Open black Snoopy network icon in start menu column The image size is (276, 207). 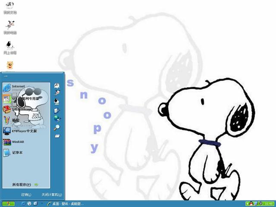tap(56, 101)
